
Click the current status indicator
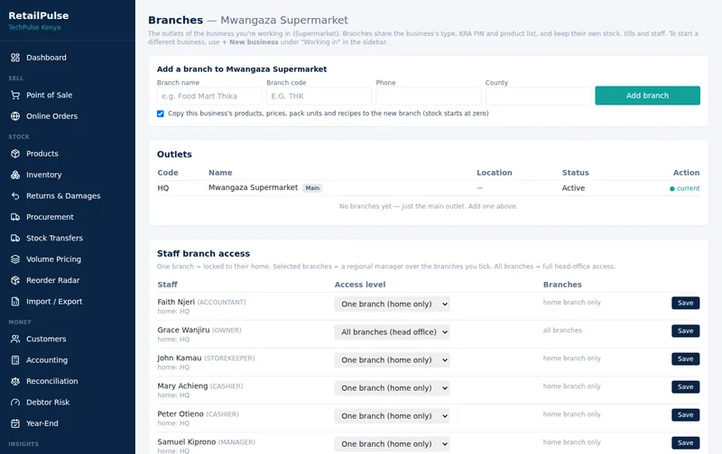click(685, 188)
